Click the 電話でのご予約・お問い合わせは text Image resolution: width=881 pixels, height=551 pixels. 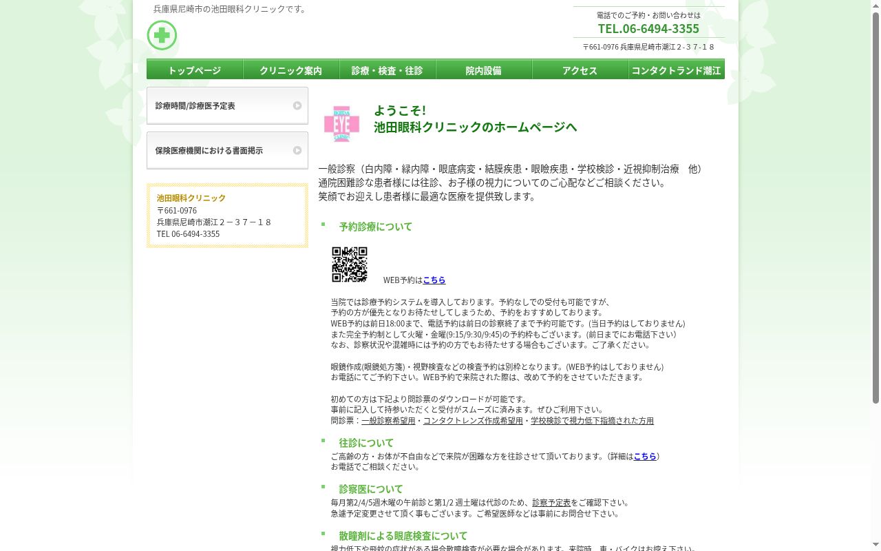(x=648, y=15)
